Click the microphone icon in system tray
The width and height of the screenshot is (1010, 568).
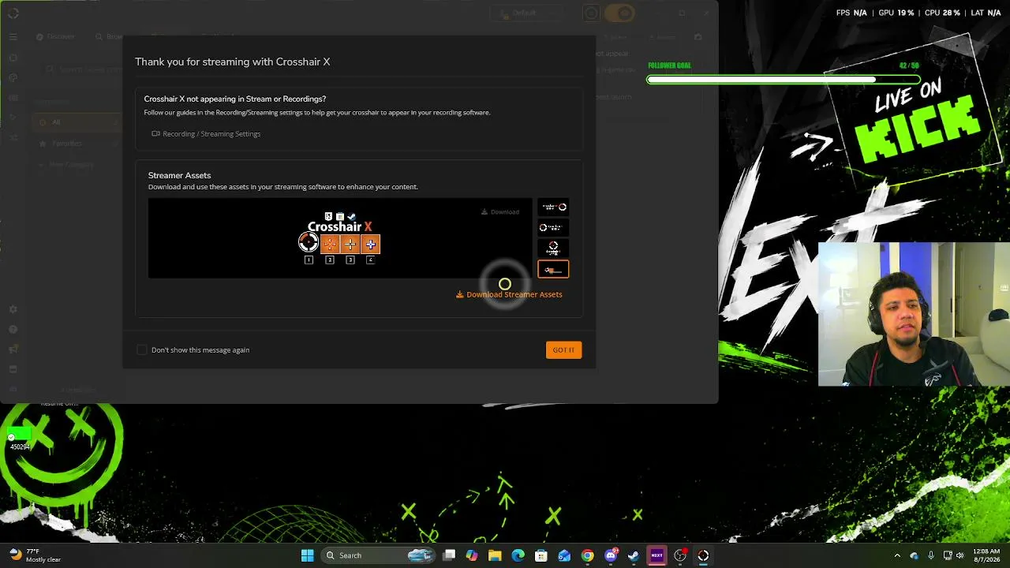[931, 555]
